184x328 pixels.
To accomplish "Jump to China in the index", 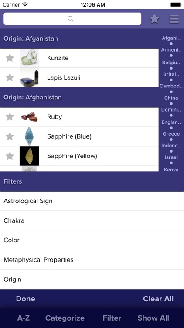I will point(171,98).
